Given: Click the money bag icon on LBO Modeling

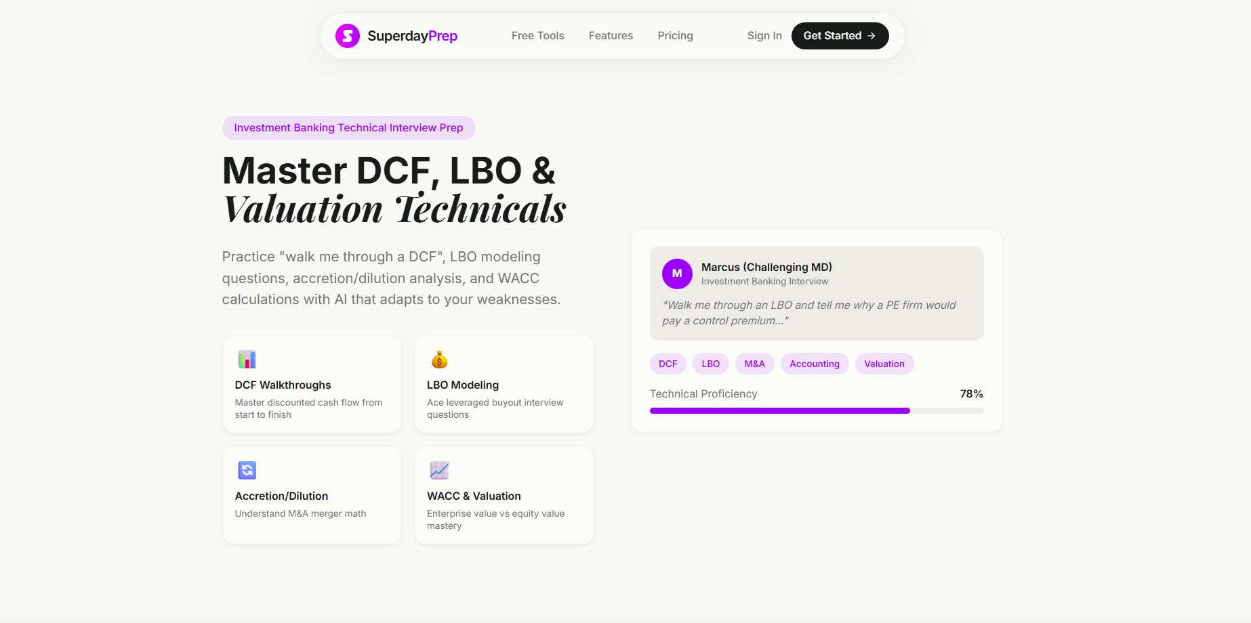Looking at the screenshot, I should click(439, 360).
